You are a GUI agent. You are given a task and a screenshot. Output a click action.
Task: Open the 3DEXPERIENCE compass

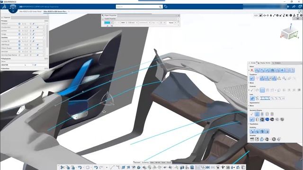pos(13,8)
